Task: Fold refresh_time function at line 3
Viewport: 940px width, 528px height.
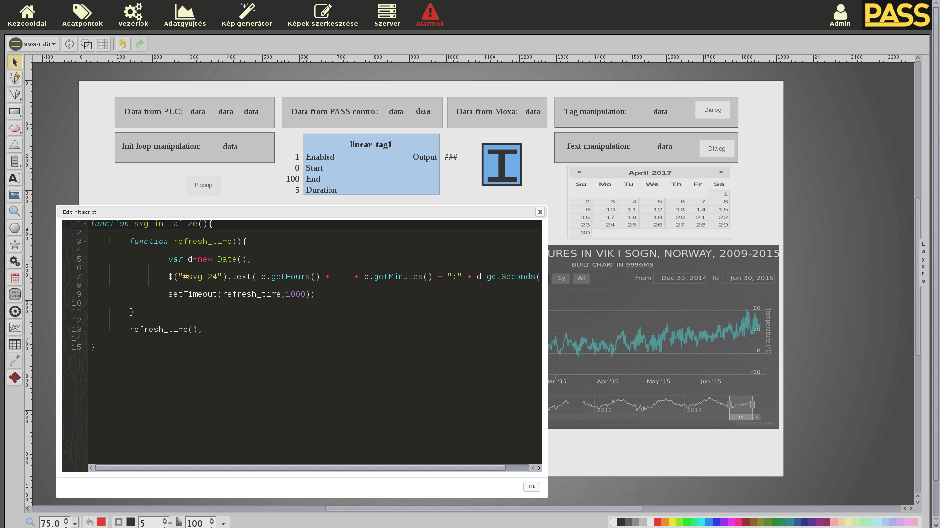Action: 85,242
